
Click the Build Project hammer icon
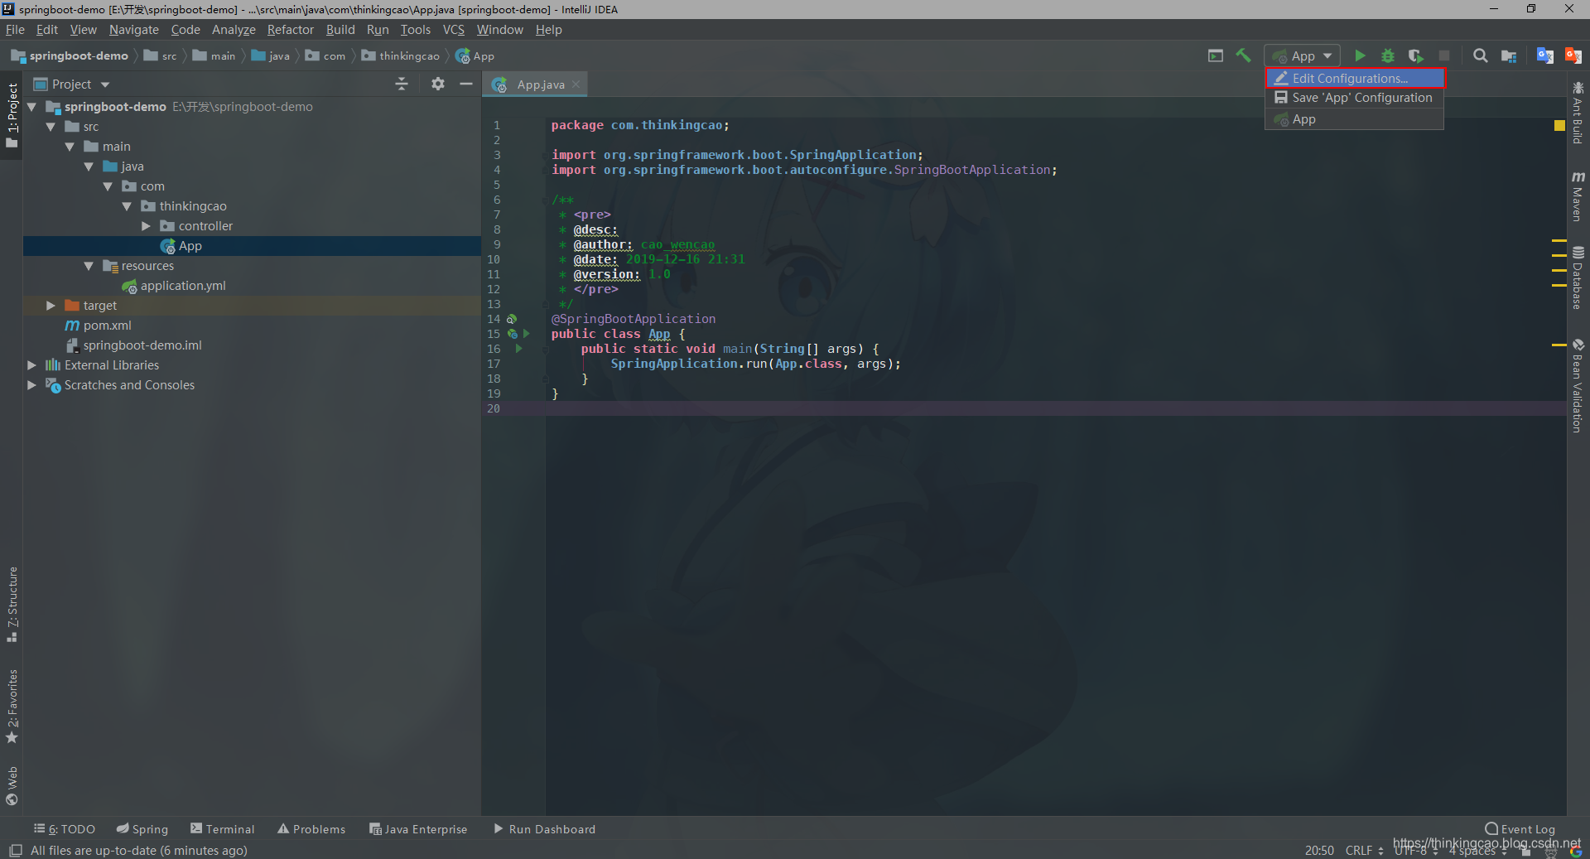click(1243, 55)
